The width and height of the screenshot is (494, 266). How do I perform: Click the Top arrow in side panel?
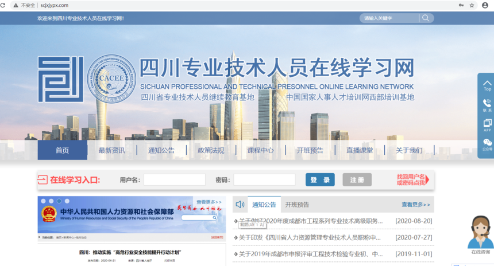[487, 85]
